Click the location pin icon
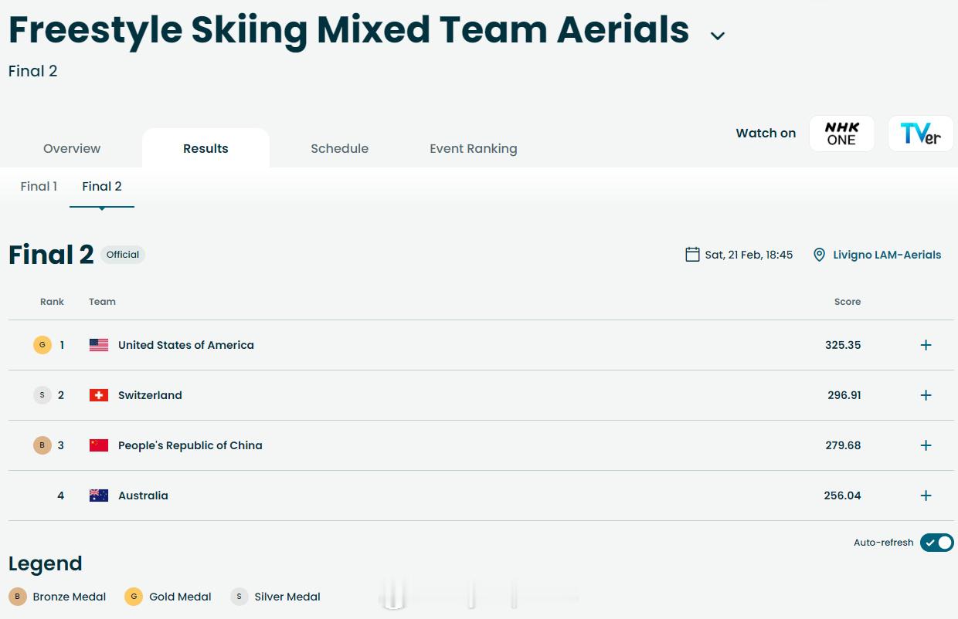 820,255
